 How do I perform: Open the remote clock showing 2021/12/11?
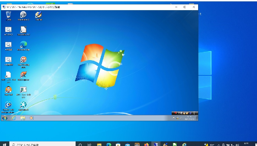(190, 118)
